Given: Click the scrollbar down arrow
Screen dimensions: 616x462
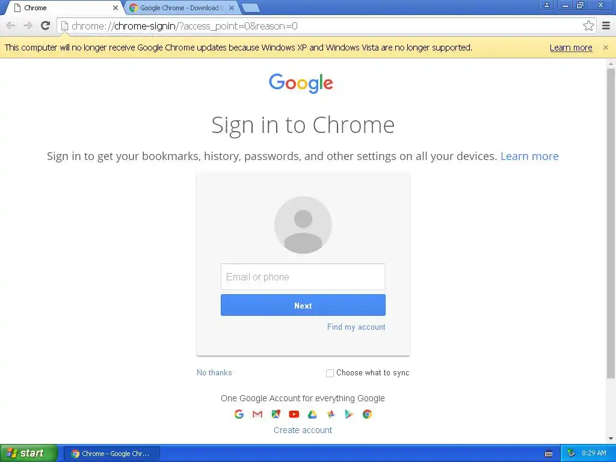Looking at the screenshot, I should (x=611, y=439).
